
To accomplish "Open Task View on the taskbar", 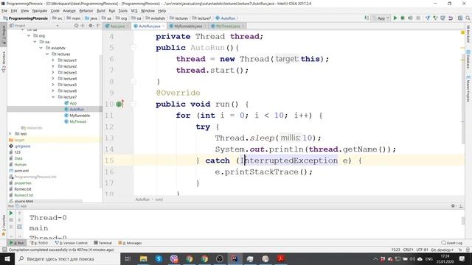I will 128,258.
